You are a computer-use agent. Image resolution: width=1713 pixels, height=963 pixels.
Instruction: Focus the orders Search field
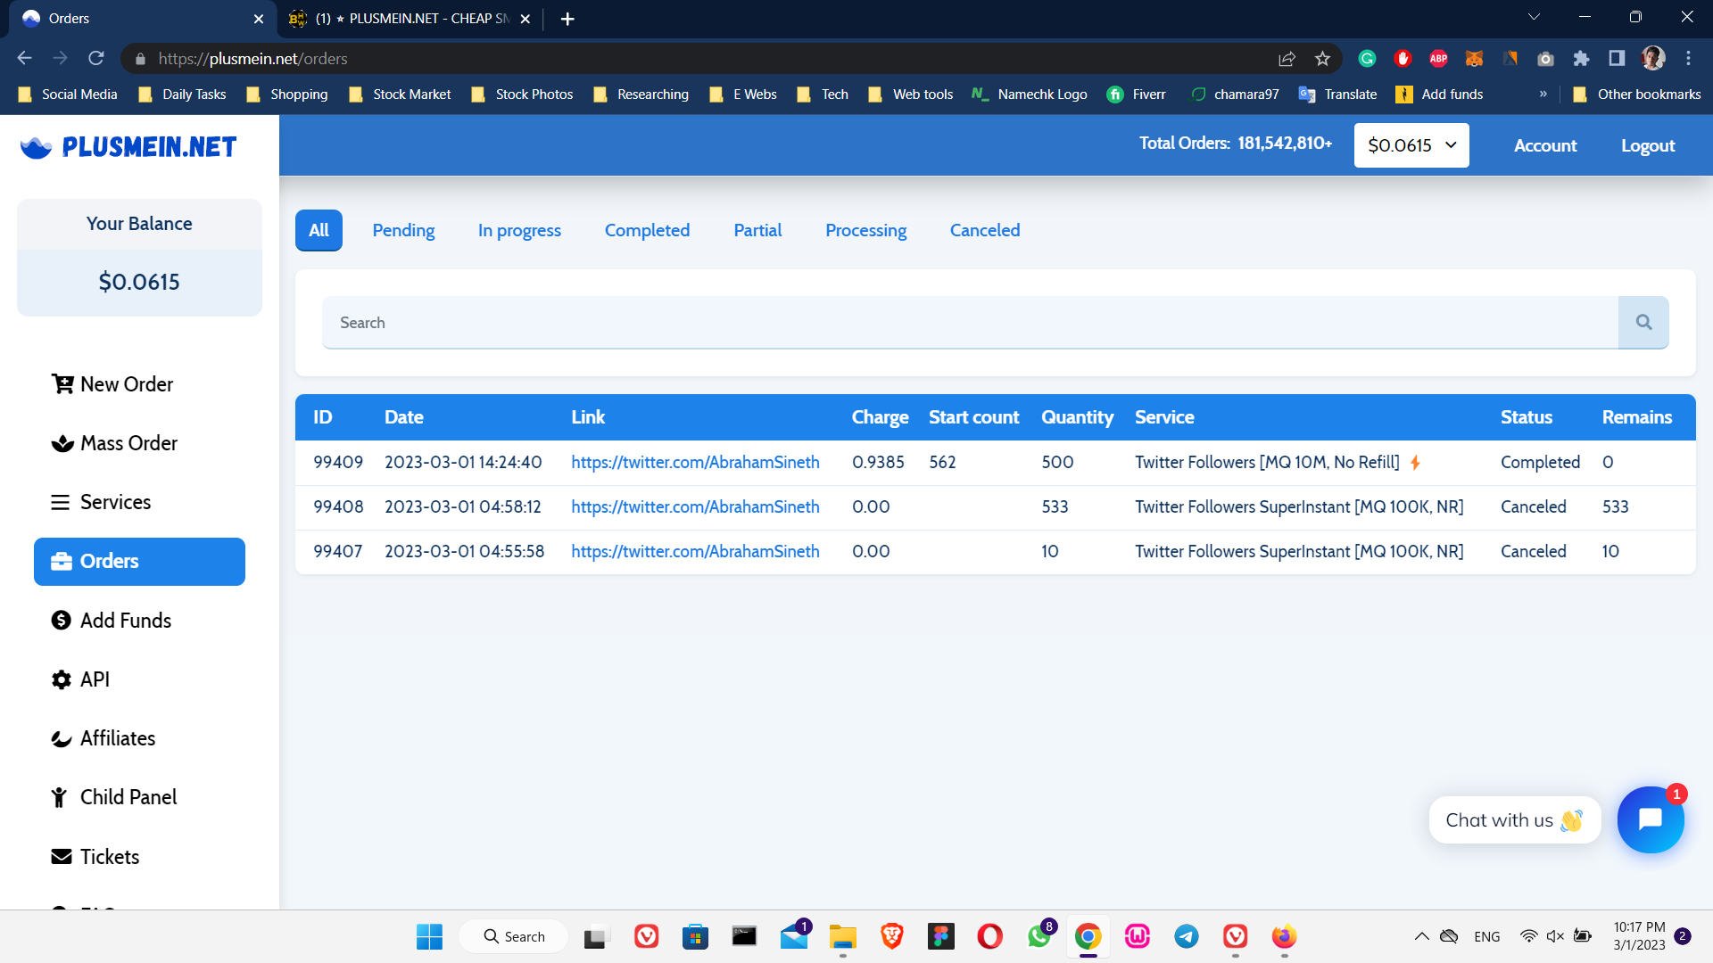click(x=970, y=322)
